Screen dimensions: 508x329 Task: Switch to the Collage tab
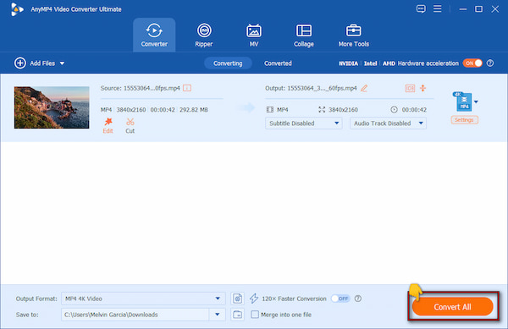click(x=304, y=35)
